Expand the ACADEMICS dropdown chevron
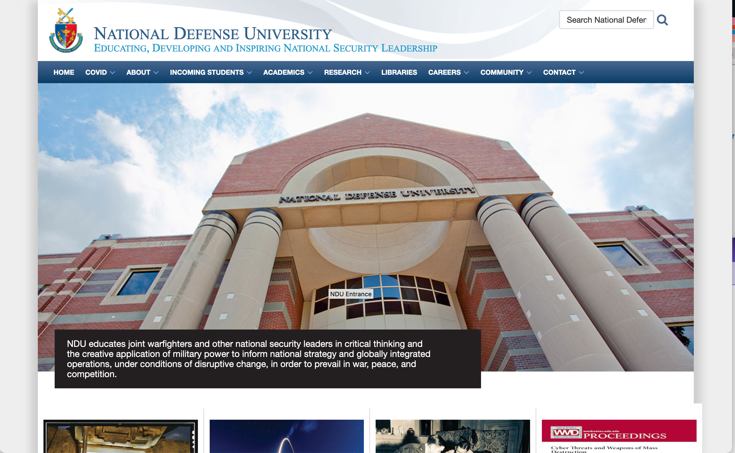735x453 pixels. [x=310, y=73]
